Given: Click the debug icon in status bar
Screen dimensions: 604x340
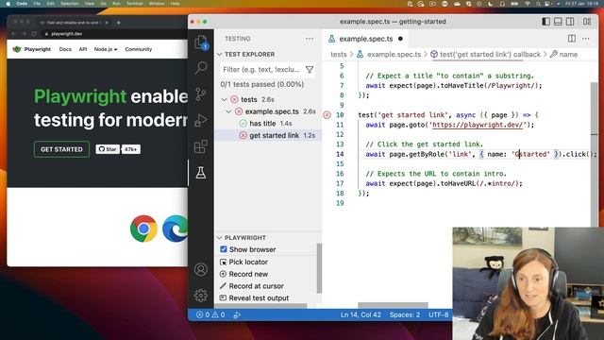Looking at the screenshot, I should 237,314.
